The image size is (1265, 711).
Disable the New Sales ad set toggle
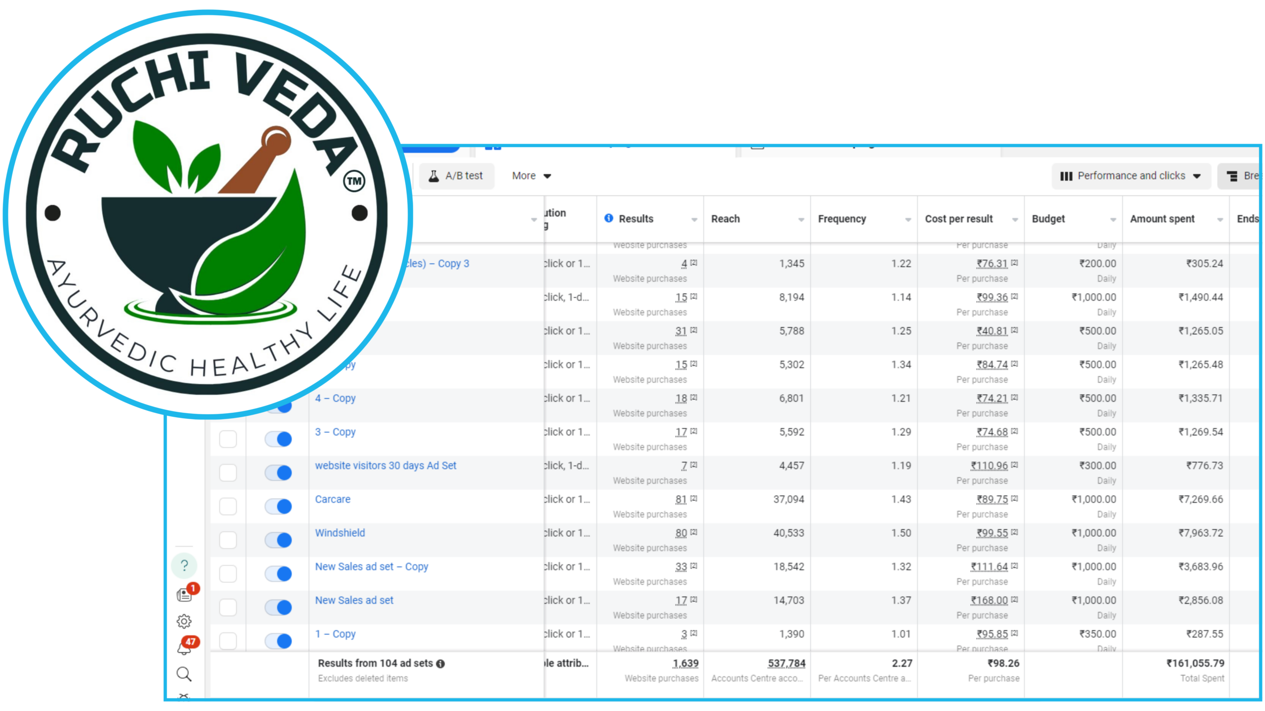[278, 607]
